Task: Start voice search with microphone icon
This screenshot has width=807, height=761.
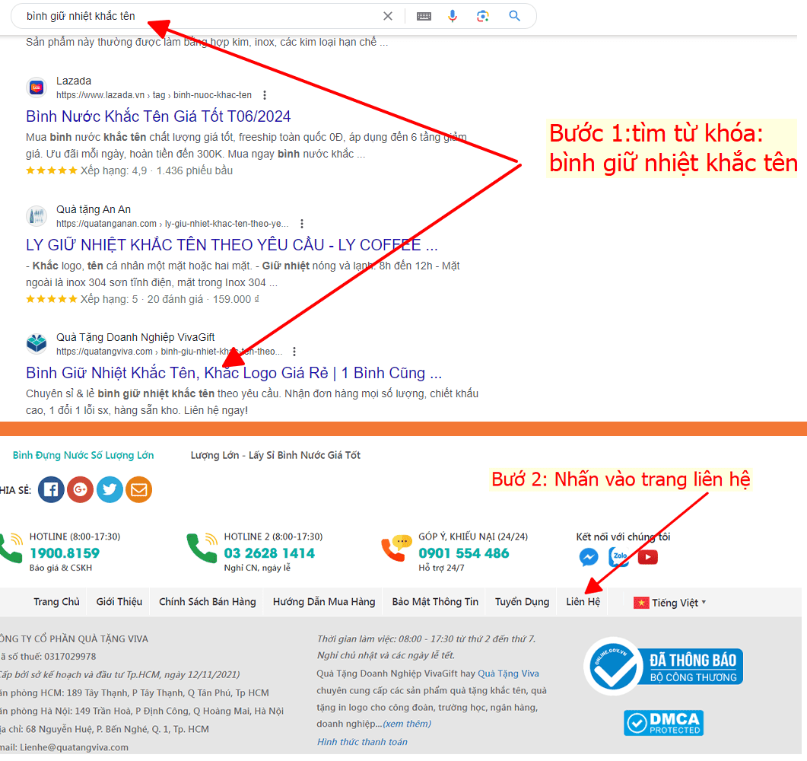Action: 453,16
